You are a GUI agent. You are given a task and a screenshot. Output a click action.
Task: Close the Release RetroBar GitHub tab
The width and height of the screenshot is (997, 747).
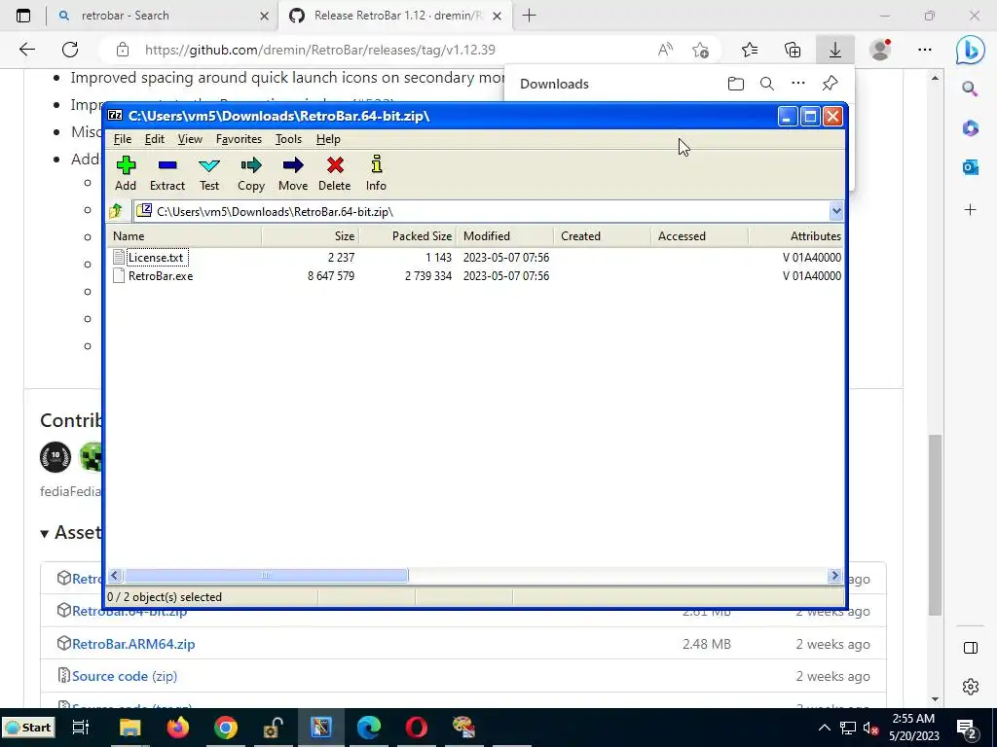point(498,16)
